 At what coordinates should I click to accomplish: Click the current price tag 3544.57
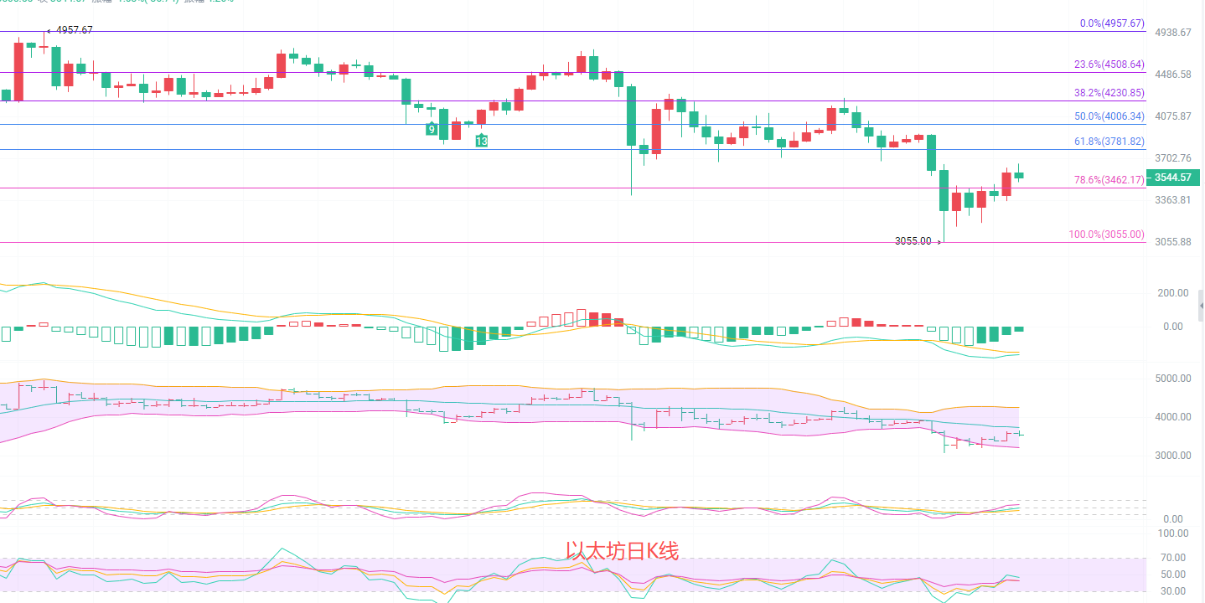tap(1172, 177)
